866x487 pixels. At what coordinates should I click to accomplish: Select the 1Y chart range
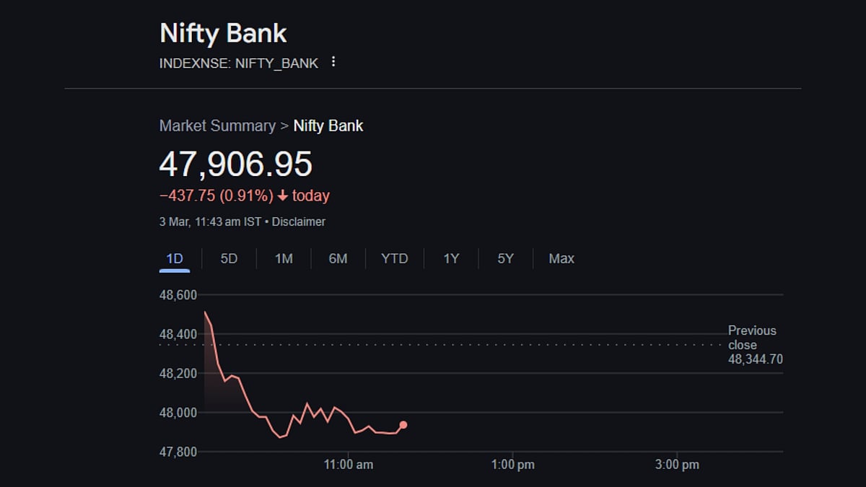point(451,258)
